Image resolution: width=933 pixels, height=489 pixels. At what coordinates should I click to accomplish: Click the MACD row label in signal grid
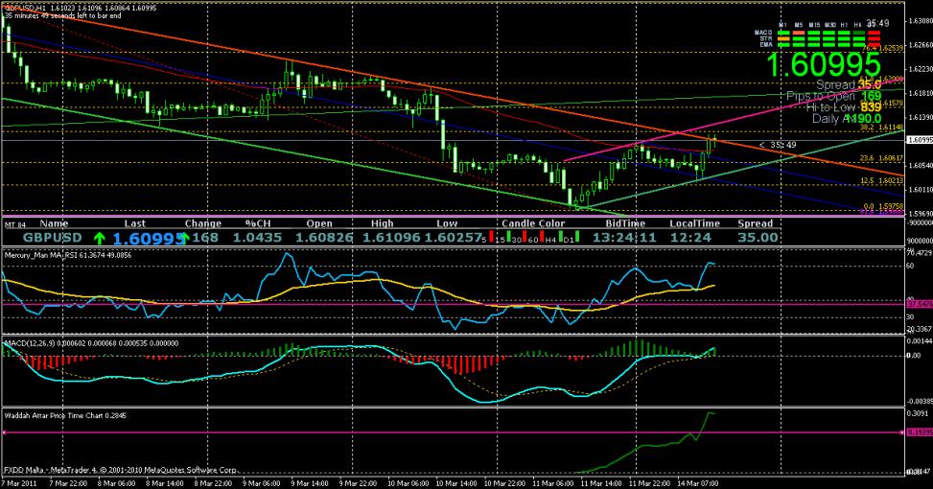[761, 32]
